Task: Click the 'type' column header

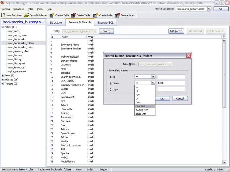Action: click(x=154, y=37)
